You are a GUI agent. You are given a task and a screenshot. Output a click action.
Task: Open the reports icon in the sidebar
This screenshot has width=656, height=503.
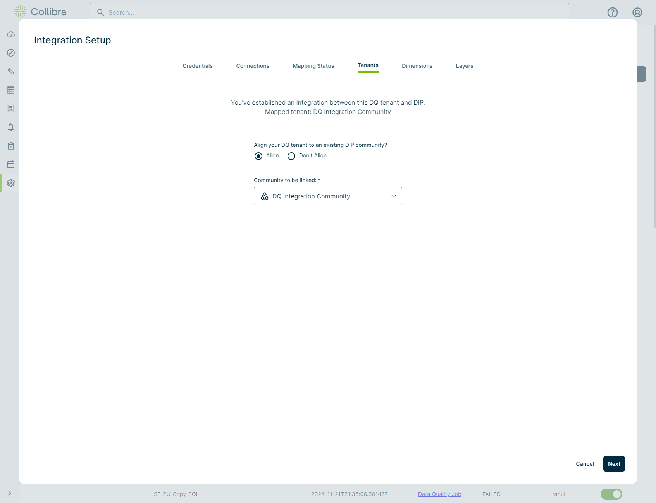pyautogui.click(x=10, y=109)
